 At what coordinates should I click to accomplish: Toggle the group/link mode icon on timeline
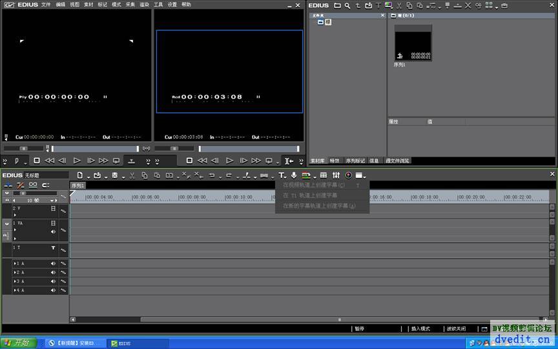tap(33, 185)
